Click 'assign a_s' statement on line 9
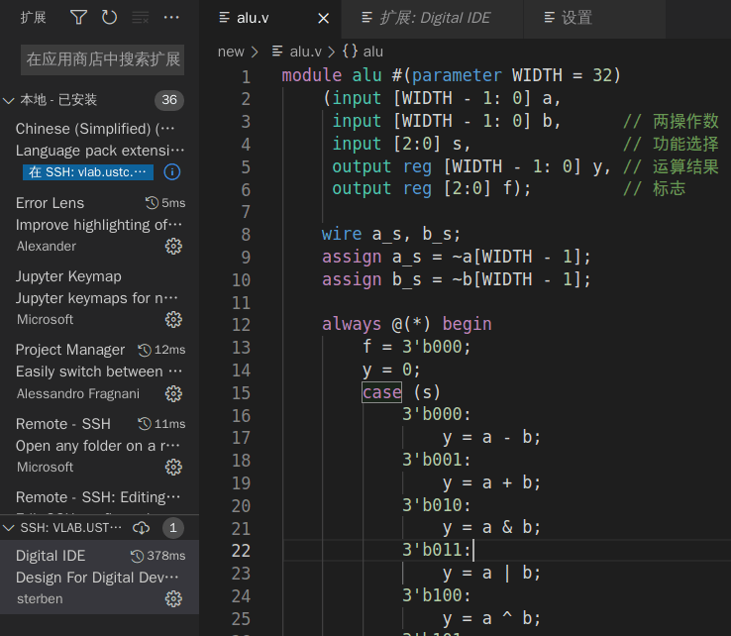Screen dimensions: 731x636 coord(457,257)
